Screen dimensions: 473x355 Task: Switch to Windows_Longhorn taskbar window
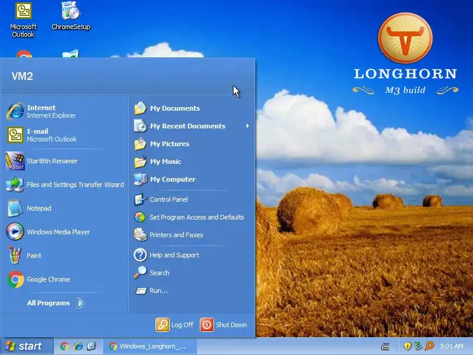pos(150,346)
